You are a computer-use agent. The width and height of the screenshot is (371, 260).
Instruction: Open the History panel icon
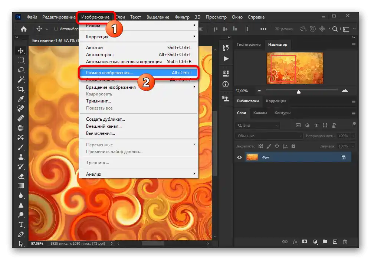[x=226, y=48]
